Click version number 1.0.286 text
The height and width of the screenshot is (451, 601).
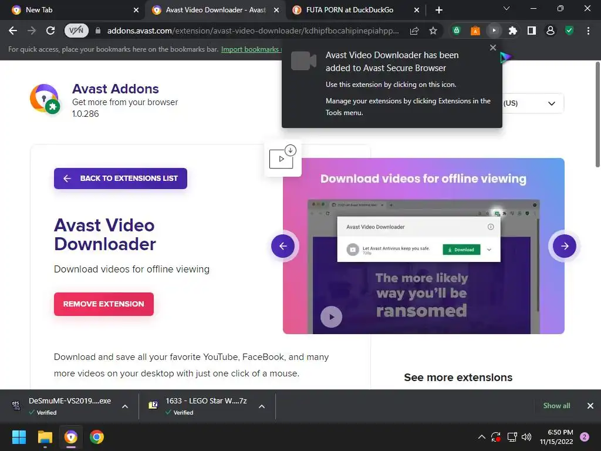86,114
